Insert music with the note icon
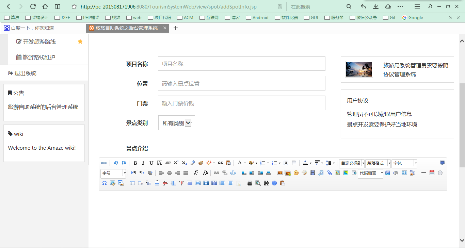Screen dimensions: 465x248 [321, 173]
